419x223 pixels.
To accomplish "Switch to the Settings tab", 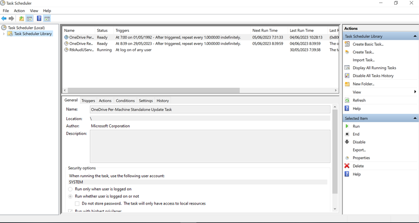I will point(146,100).
